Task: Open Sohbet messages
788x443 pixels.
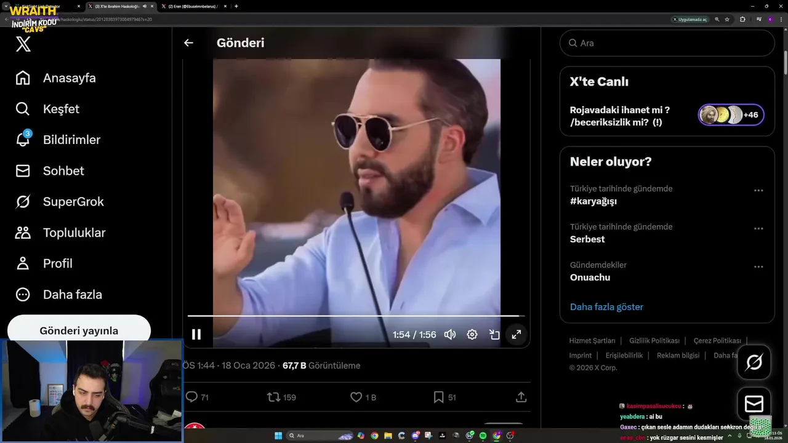Action: [50, 170]
